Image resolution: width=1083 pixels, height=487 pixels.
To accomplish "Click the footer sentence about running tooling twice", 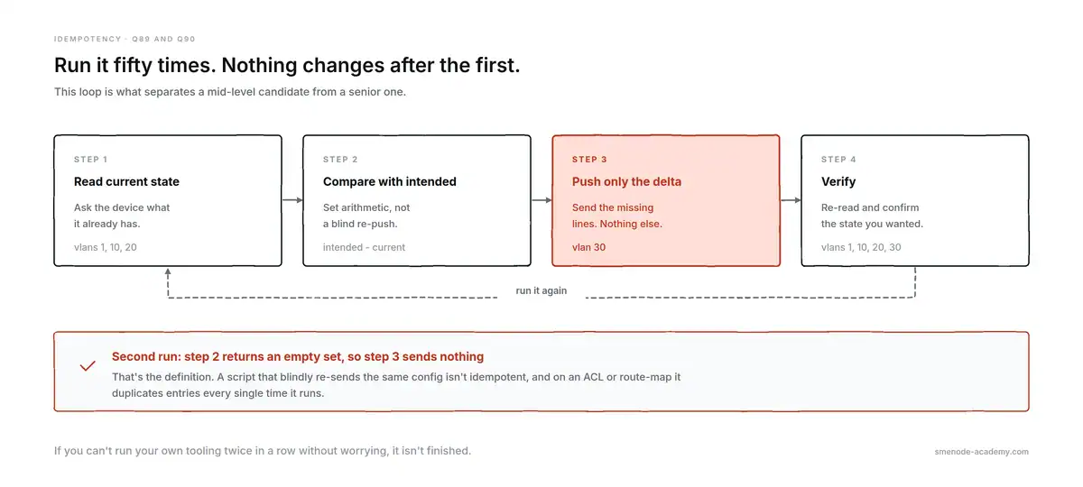I will (x=263, y=451).
